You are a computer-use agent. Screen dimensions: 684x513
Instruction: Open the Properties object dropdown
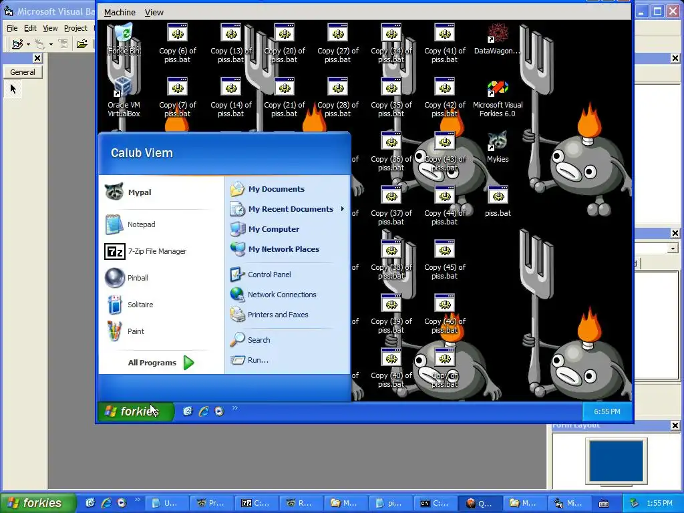[673, 248]
